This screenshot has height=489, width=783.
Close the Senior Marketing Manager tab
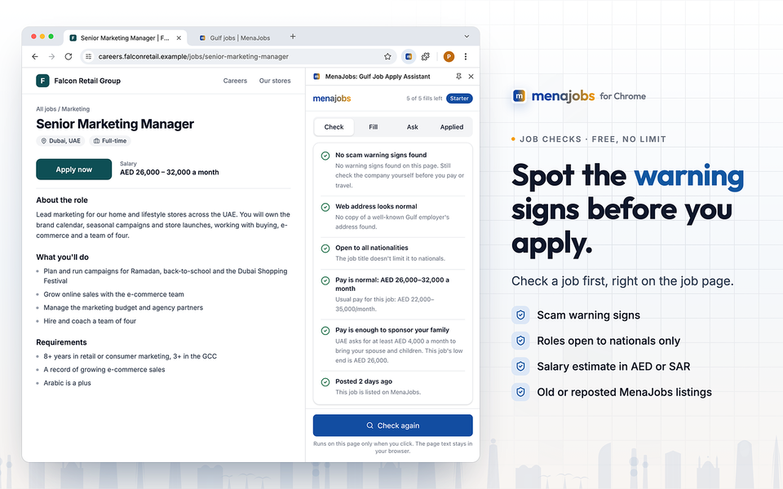click(179, 38)
